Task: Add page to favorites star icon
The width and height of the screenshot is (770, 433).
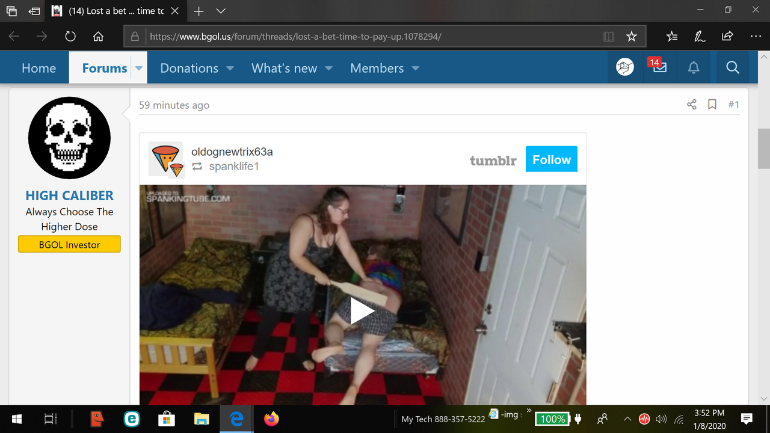Action: pyautogui.click(x=631, y=37)
